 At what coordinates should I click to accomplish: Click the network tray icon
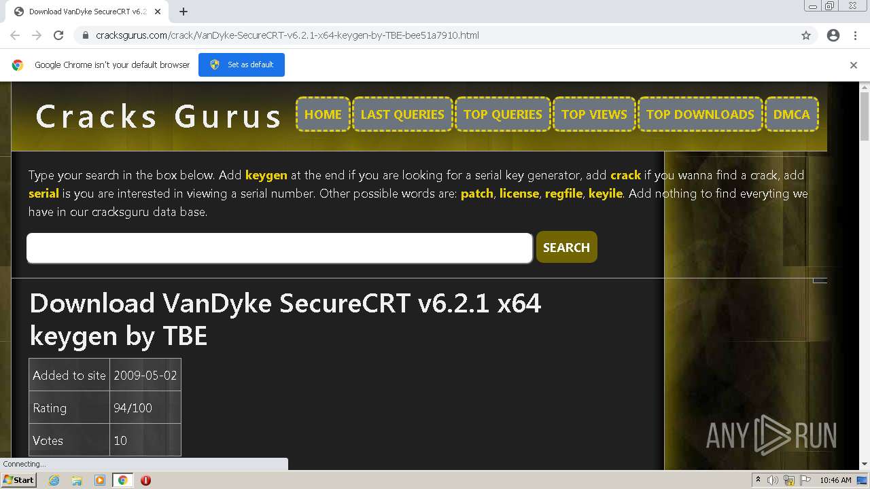tap(789, 480)
